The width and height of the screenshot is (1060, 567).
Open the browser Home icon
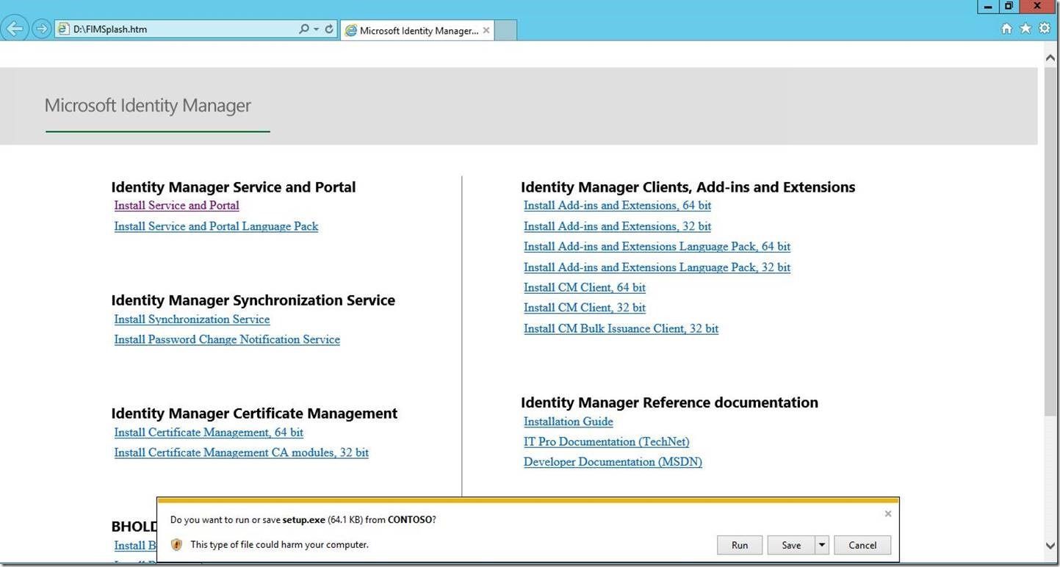(1006, 29)
